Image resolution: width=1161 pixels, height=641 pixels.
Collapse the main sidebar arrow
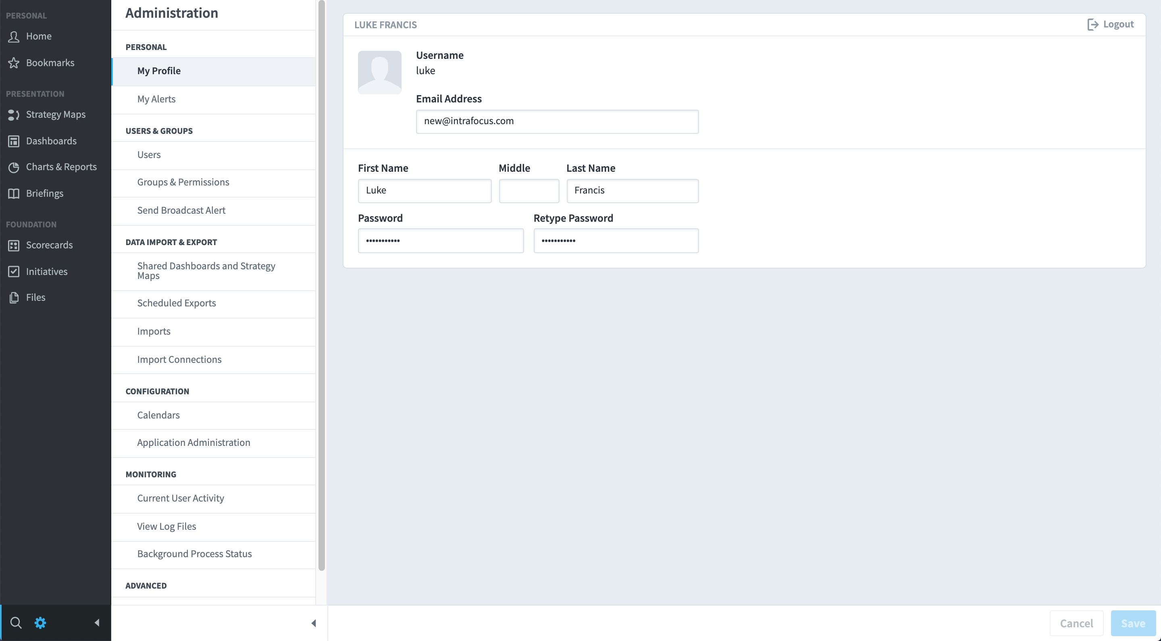point(97,622)
